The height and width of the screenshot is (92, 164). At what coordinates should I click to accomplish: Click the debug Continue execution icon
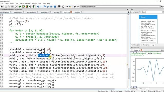(x=51, y=7)
